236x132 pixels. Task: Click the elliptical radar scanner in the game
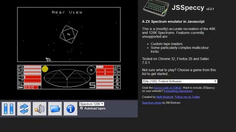coord(67,78)
